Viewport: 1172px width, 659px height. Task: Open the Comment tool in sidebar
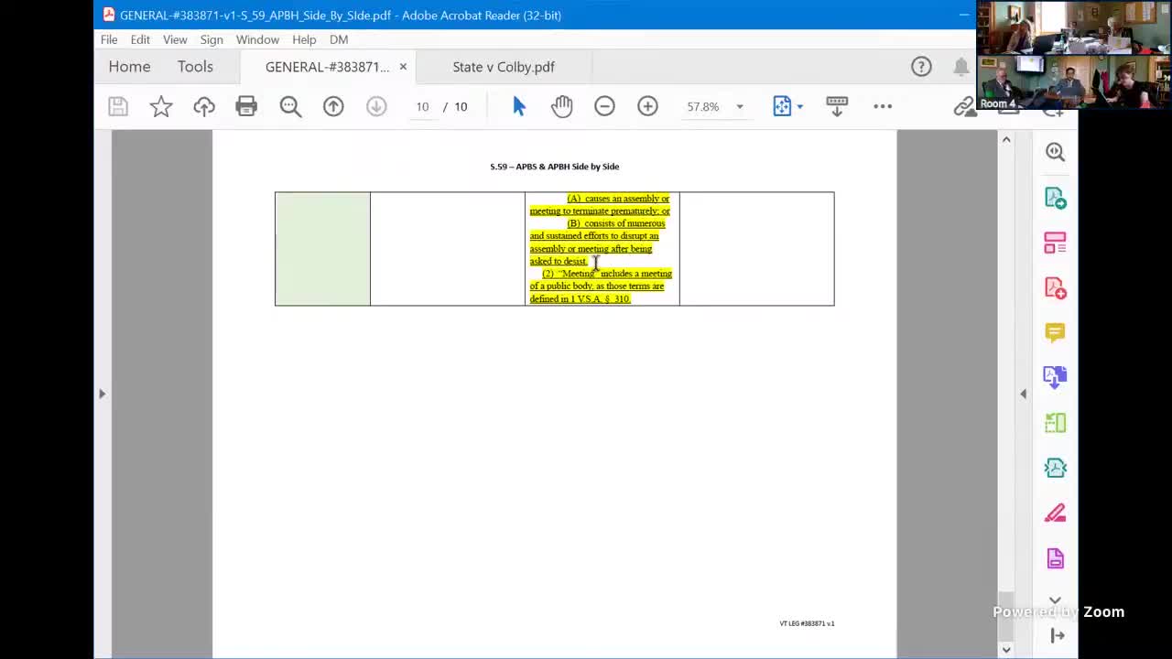pos(1055,332)
